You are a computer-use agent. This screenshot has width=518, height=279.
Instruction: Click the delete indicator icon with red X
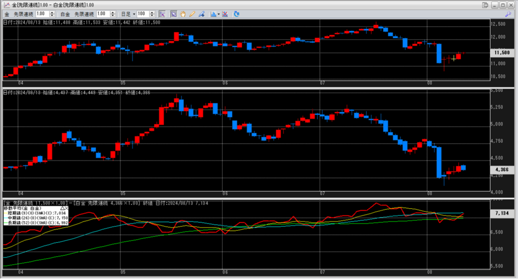[225, 14]
